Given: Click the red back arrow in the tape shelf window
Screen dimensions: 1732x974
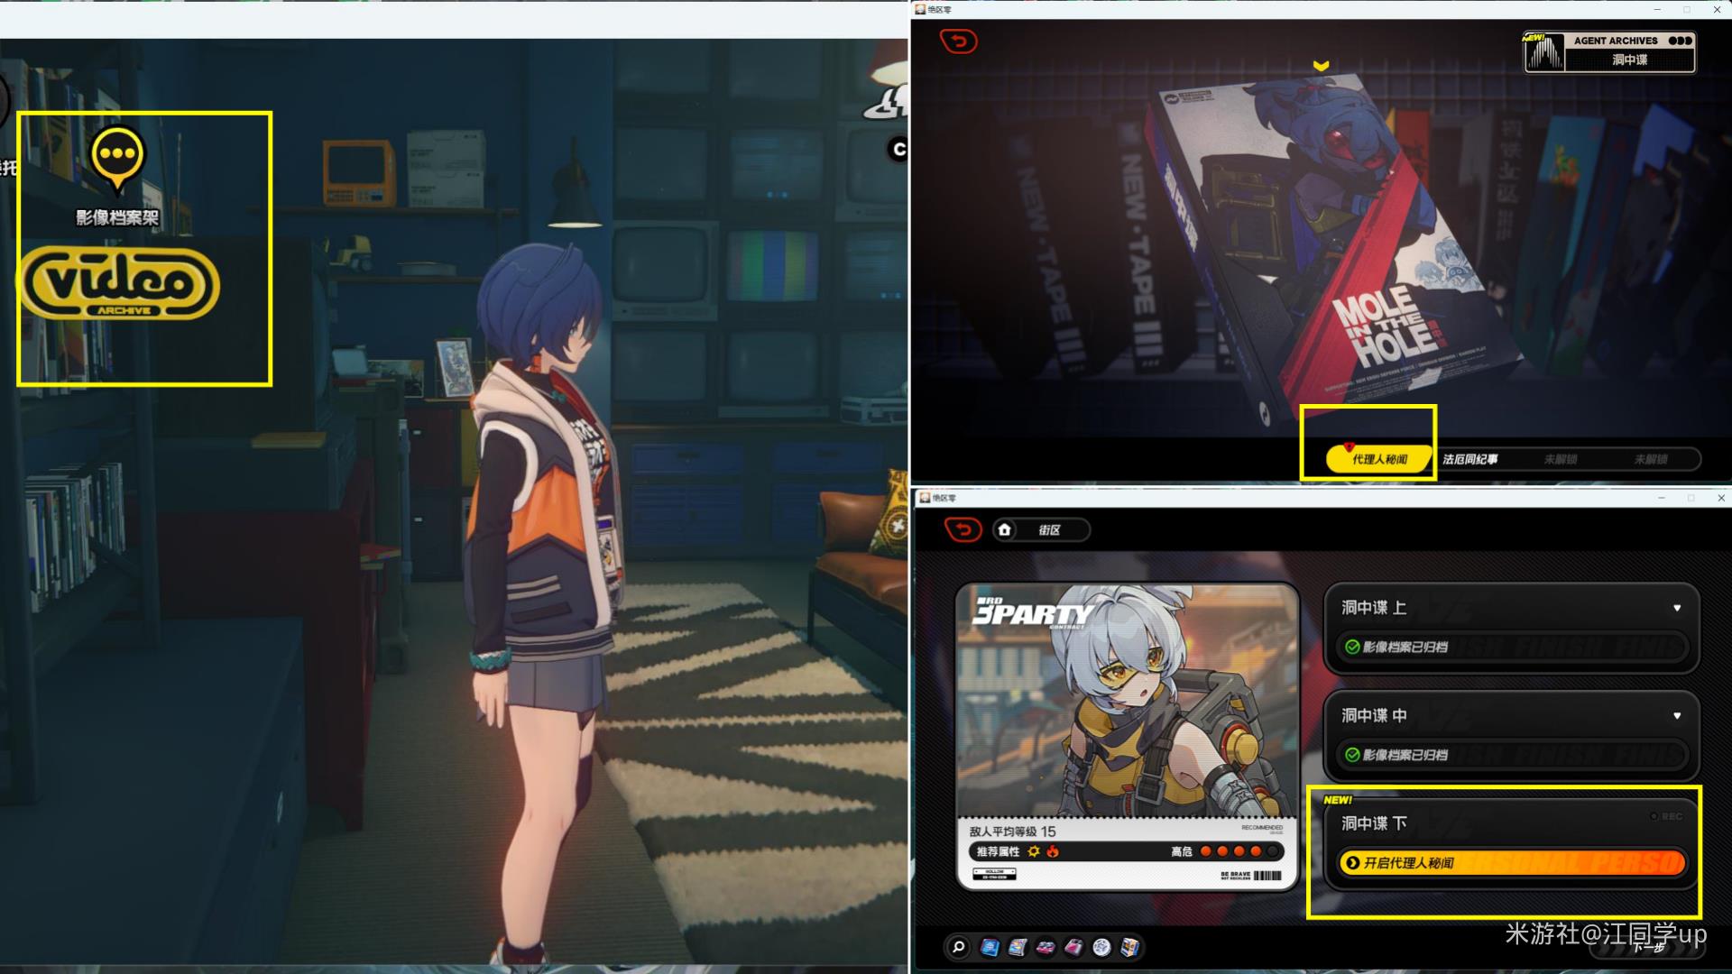Looking at the screenshot, I should point(958,41).
